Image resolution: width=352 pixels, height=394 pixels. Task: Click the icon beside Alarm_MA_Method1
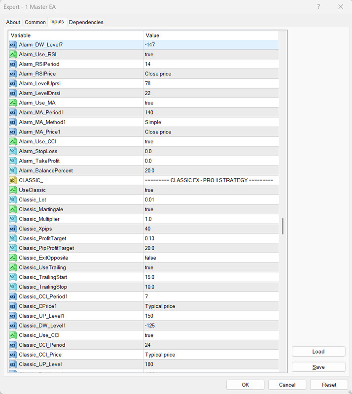[x=13, y=122]
